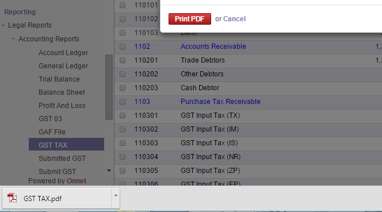Tick checkbox for Cash Debtor row
This screenshot has width=382, height=212.
click(x=123, y=88)
